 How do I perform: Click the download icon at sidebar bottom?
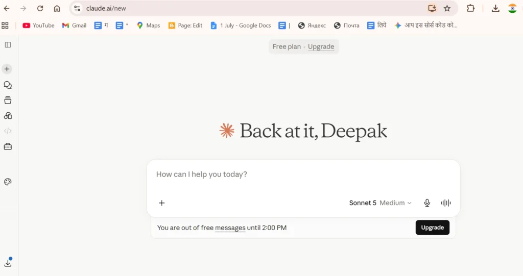(x=8, y=263)
